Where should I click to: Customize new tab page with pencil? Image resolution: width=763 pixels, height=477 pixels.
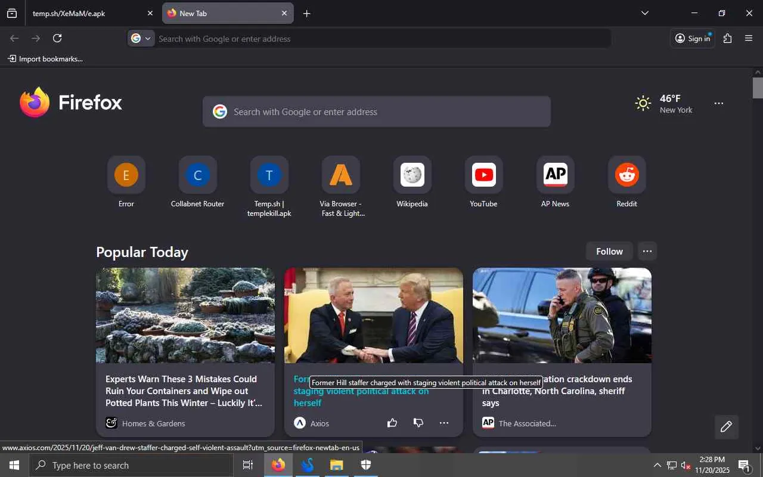(727, 427)
